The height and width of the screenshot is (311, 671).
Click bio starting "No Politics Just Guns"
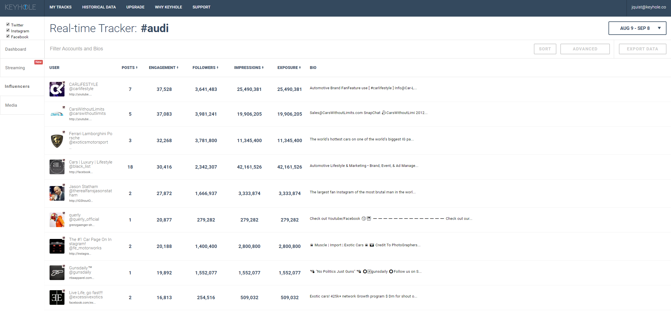(x=366, y=272)
